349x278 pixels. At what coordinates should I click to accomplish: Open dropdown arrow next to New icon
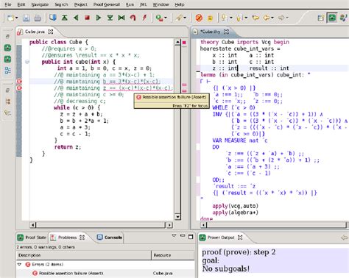point(17,18)
